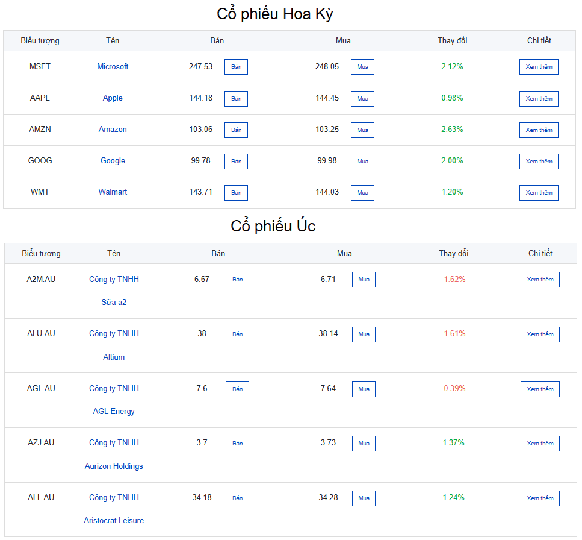The image size is (582, 540).
Task: Click Xem thêm in the GOOG row
Action: point(539,162)
